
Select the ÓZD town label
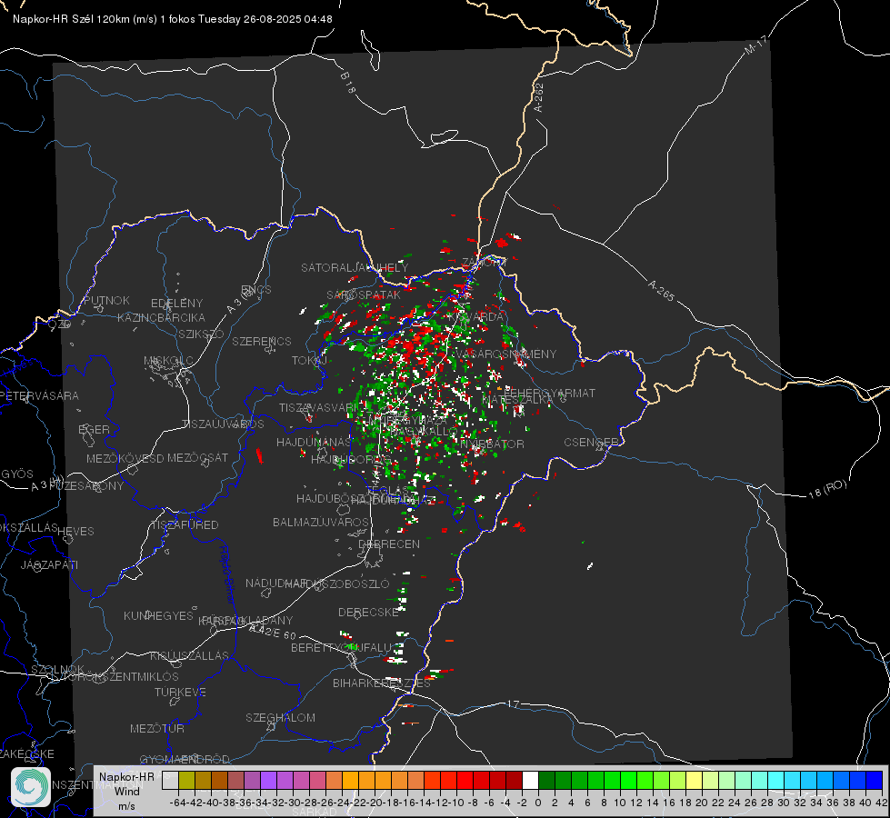[60, 324]
